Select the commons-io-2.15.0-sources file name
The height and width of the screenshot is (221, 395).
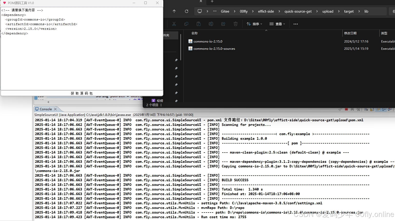pos(214,48)
